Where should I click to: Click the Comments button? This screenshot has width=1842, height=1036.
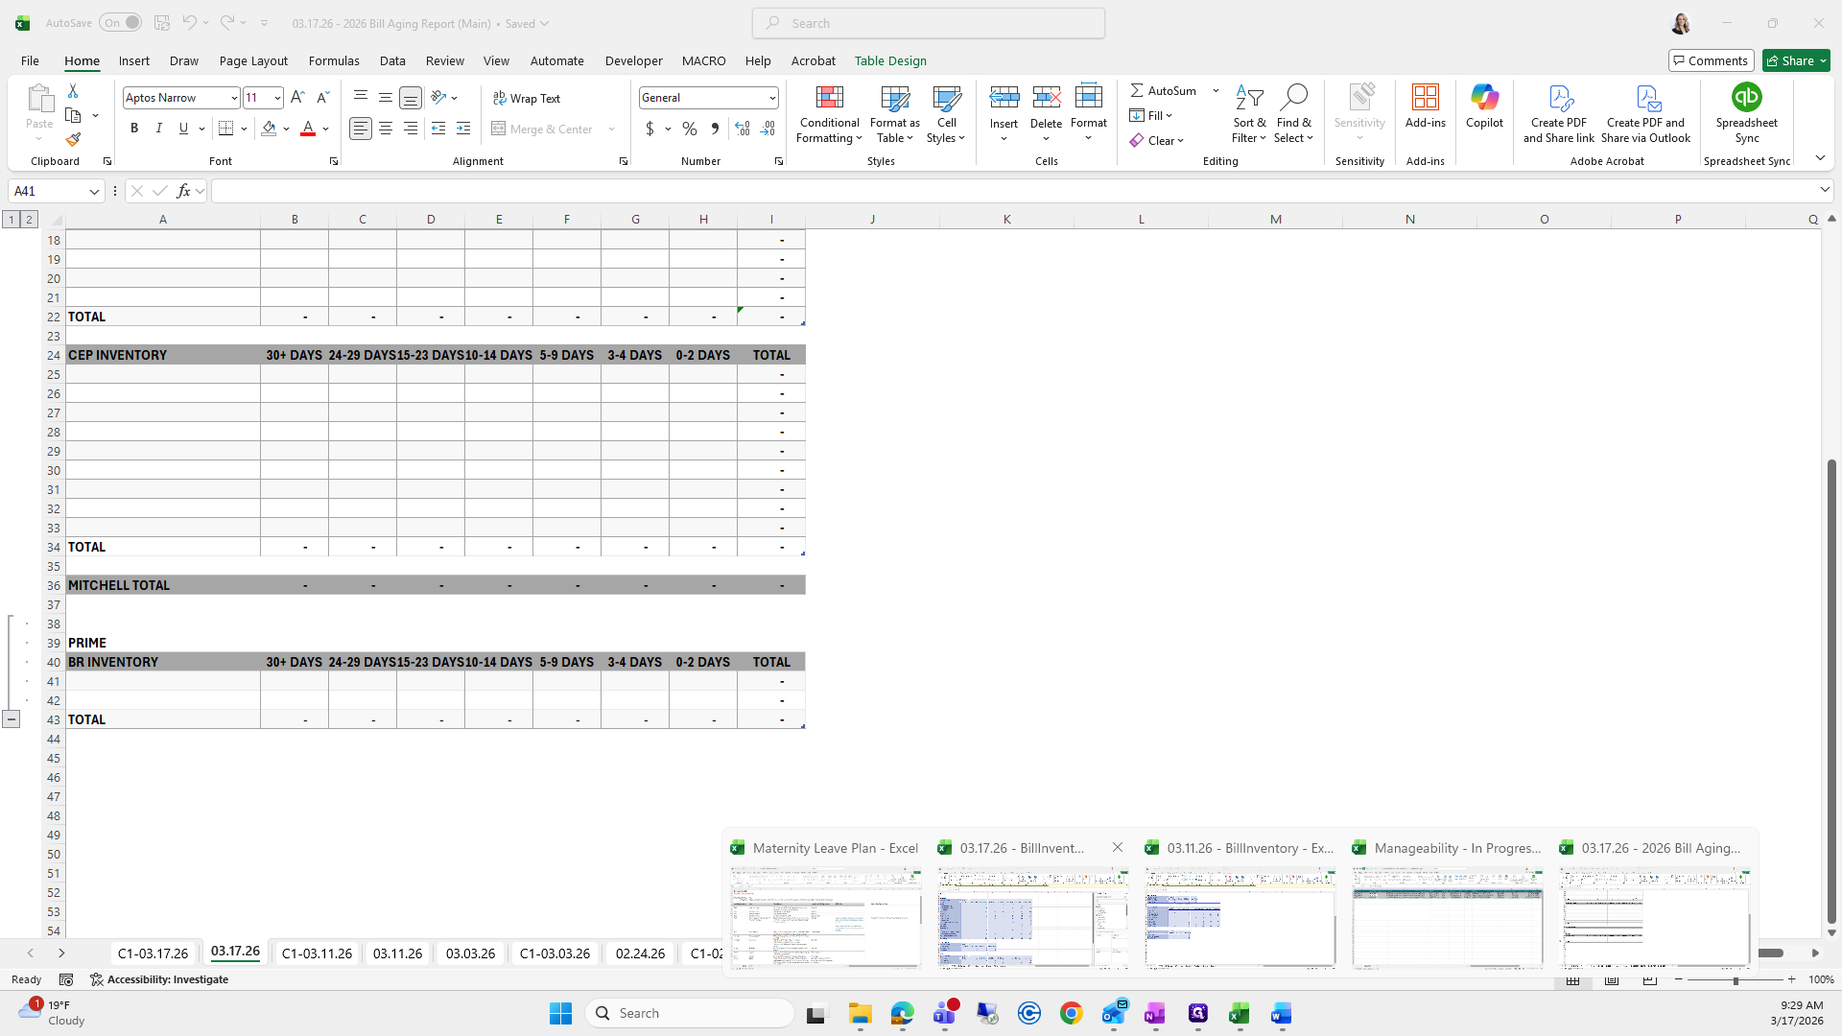point(1711,60)
